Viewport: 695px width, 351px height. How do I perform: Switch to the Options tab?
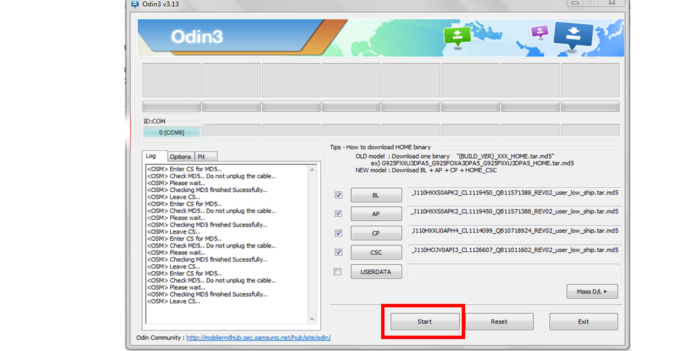[181, 157]
